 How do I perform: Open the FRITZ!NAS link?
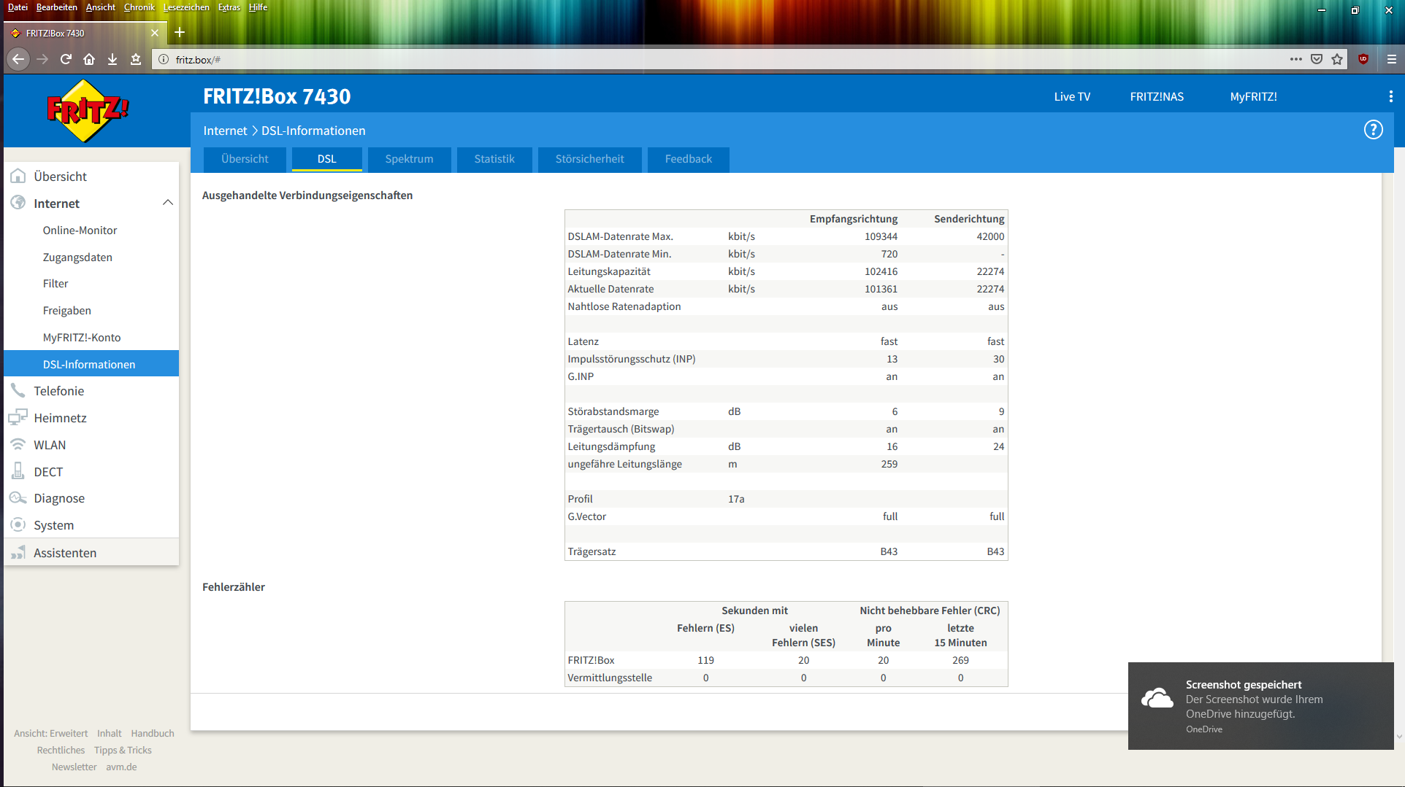pos(1157,96)
